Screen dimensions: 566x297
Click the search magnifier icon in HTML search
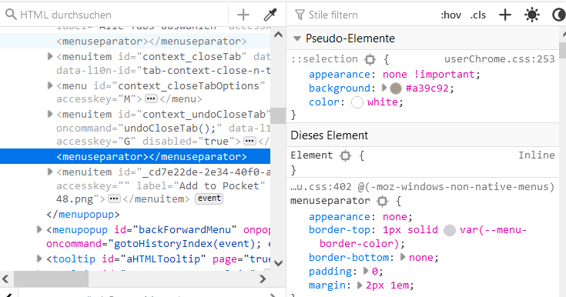[x=12, y=15]
